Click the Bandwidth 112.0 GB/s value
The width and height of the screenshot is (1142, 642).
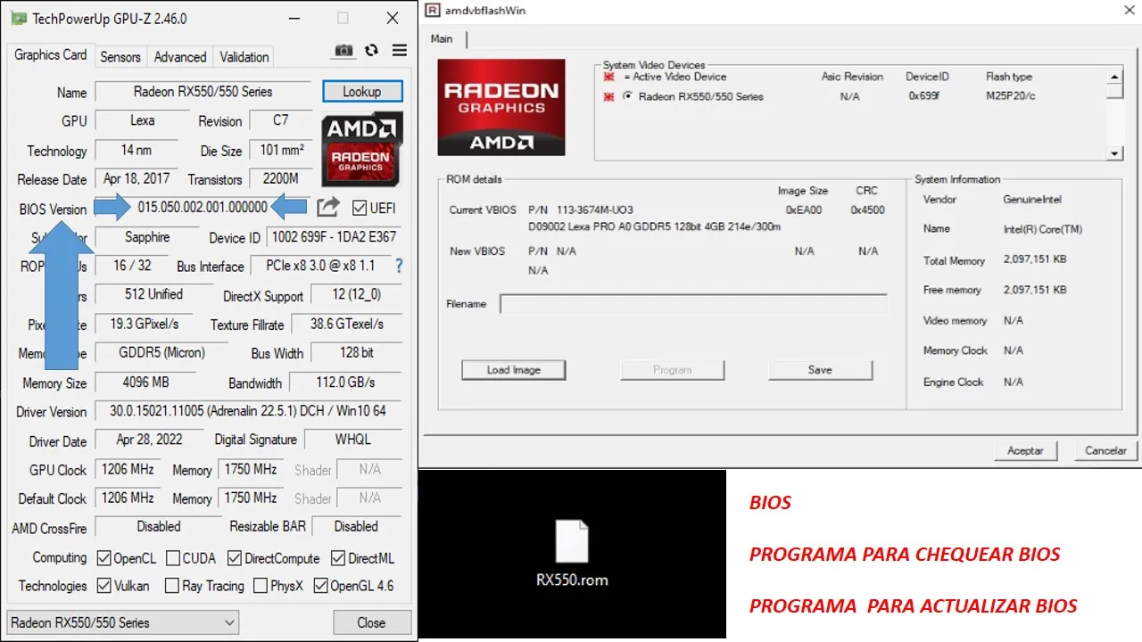coord(344,382)
